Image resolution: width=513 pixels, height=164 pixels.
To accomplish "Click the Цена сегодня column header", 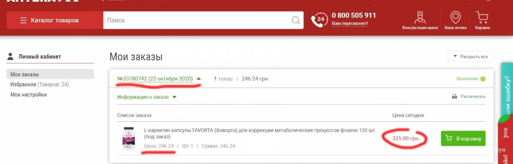I will (408, 115).
